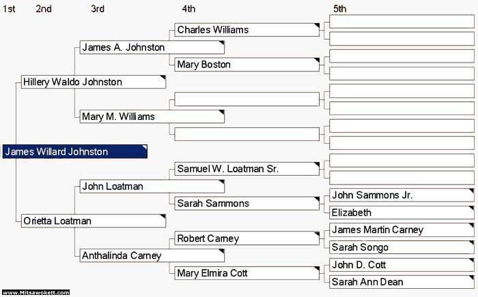
Task: Open Hillery Waldo Johnston's pedigree box
Action: [94, 82]
